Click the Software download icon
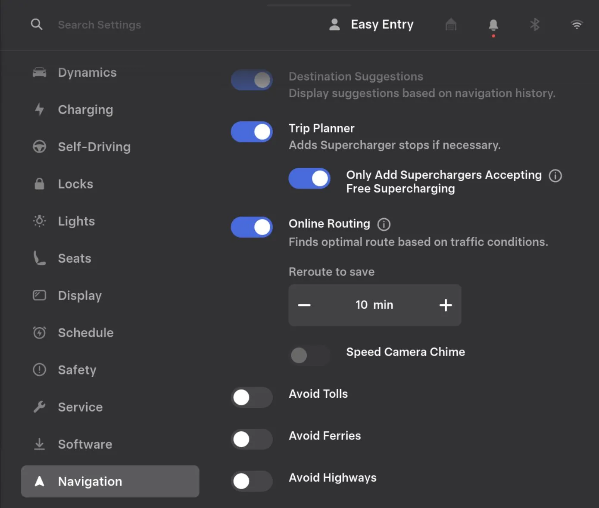Screen dimensions: 599x508 [39, 444]
